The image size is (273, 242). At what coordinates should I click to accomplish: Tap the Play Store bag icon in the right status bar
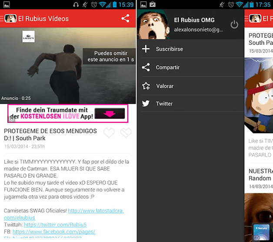tap(152, 4)
